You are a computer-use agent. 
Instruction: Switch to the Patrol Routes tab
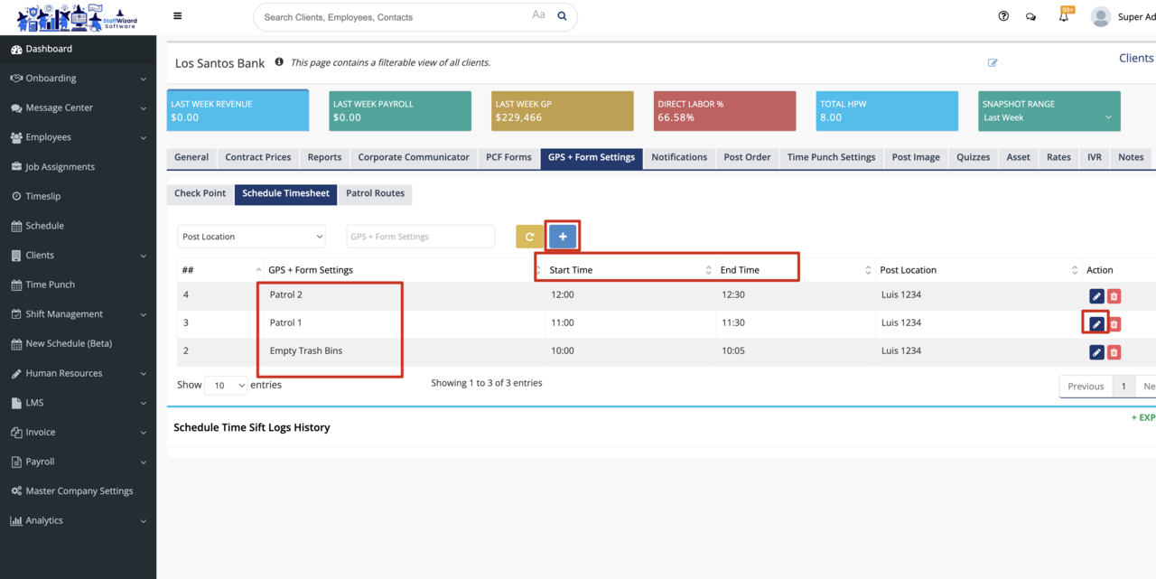(376, 193)
